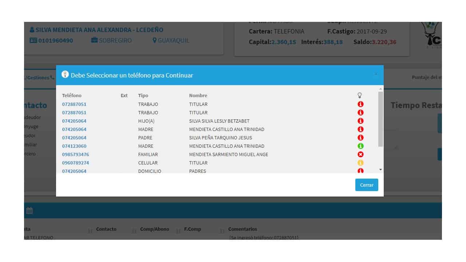Click the SOBREGIRO label
This screenshot has width=466, height=262.
115,40
